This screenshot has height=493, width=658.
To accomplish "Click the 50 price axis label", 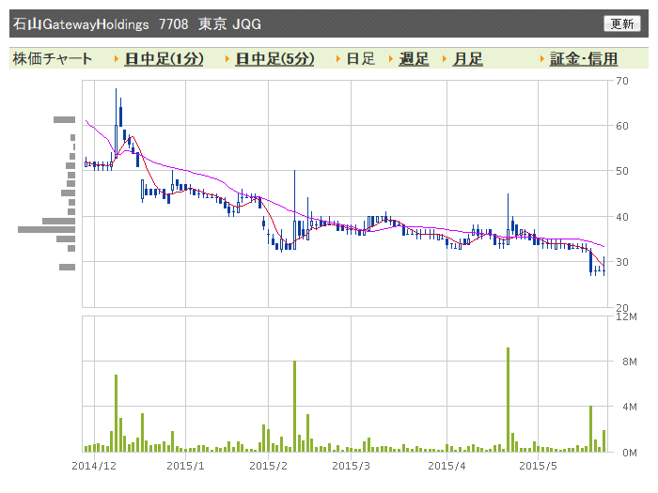I will (622, 171).
